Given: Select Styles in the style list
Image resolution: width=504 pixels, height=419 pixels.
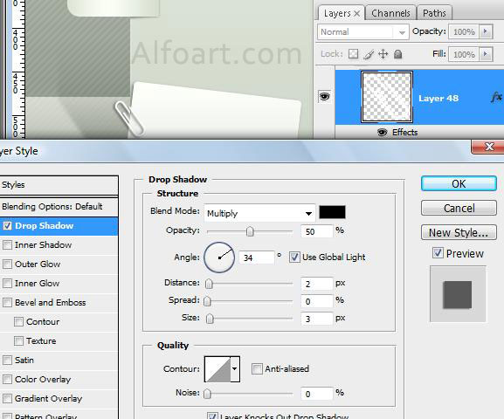Looking at the screenshot, I should (x=59, y=185).
